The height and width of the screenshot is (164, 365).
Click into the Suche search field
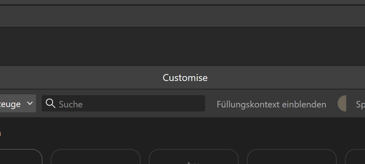(131, 104)
